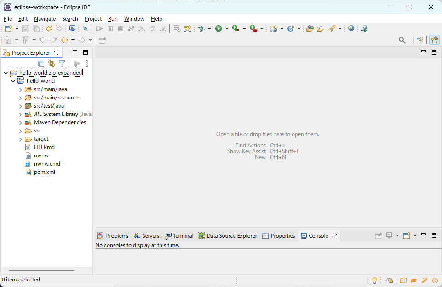Switch to the Problems tab
Image resolution: width=442 pixels, height=287 pixels.
click(x=113, y=235)
